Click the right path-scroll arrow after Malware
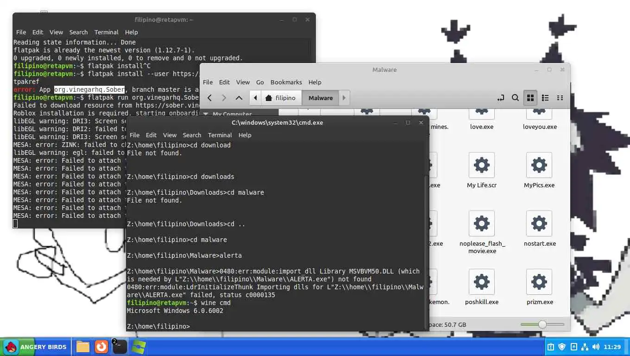This screenshot has width=630, height=356. 344,98
